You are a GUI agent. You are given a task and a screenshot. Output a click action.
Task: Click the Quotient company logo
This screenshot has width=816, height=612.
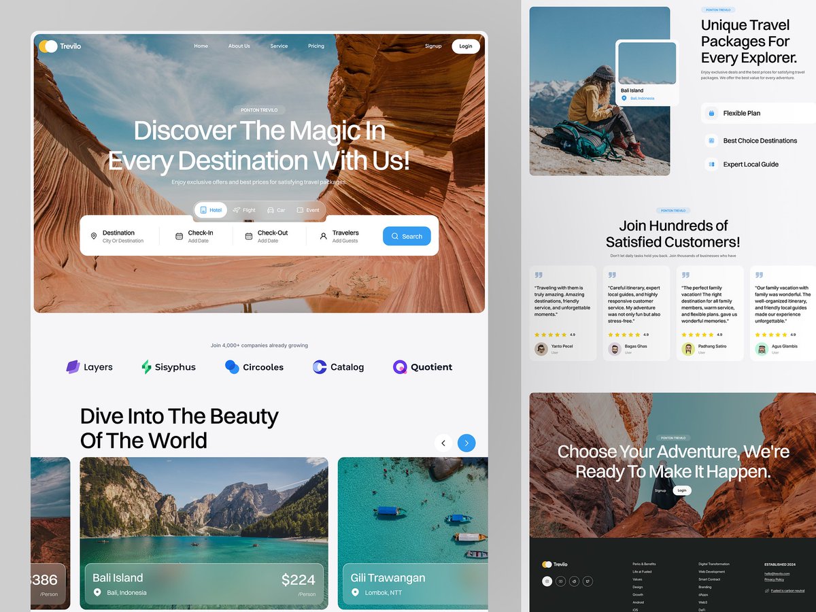pos(422,367)
